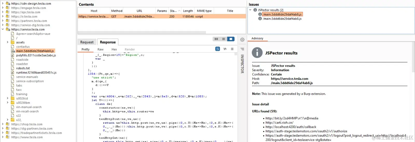The height and width of the screenshot is (142, 415).
Task: Click the main.5ddd6de29daf4ab8.js script file icon
Action: 13,51
